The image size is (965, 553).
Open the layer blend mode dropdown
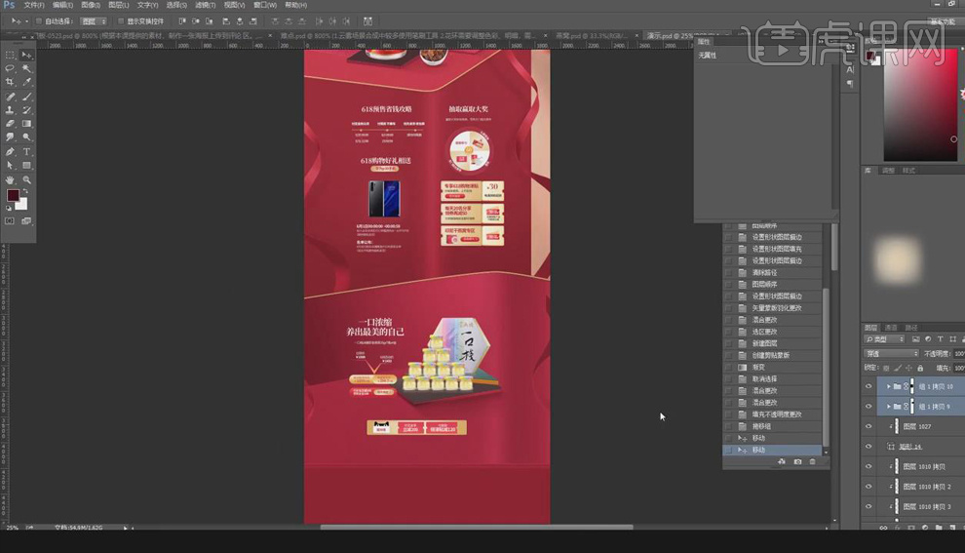click(x=891, y=353)
